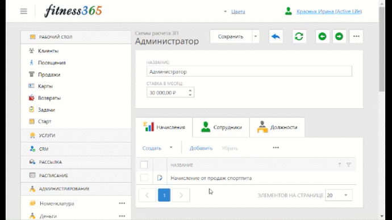Open the edit icon for Начисление от продаж спортпита

[x=160, y=178]
